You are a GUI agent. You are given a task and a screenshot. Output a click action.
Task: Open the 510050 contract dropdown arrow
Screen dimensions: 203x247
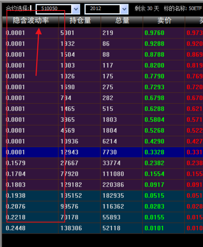[x=76, y=9]
